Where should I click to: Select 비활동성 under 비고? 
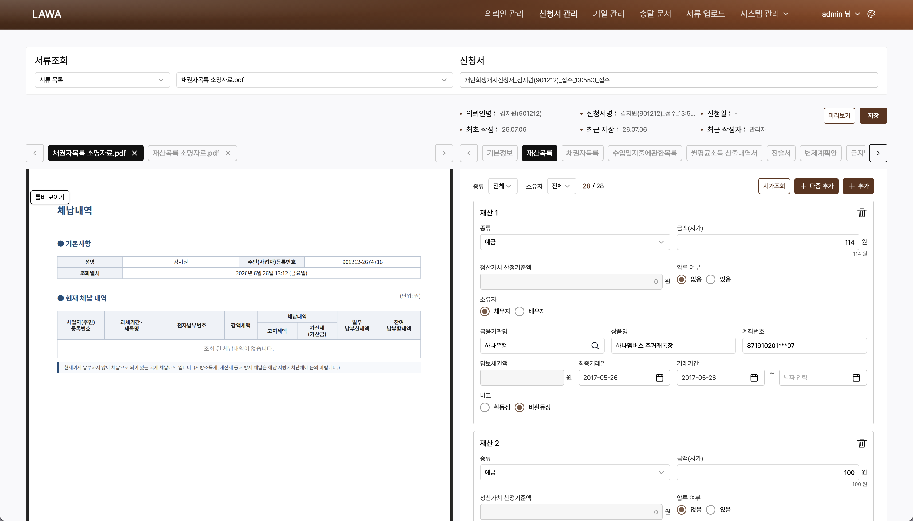(x=519, y=407)
